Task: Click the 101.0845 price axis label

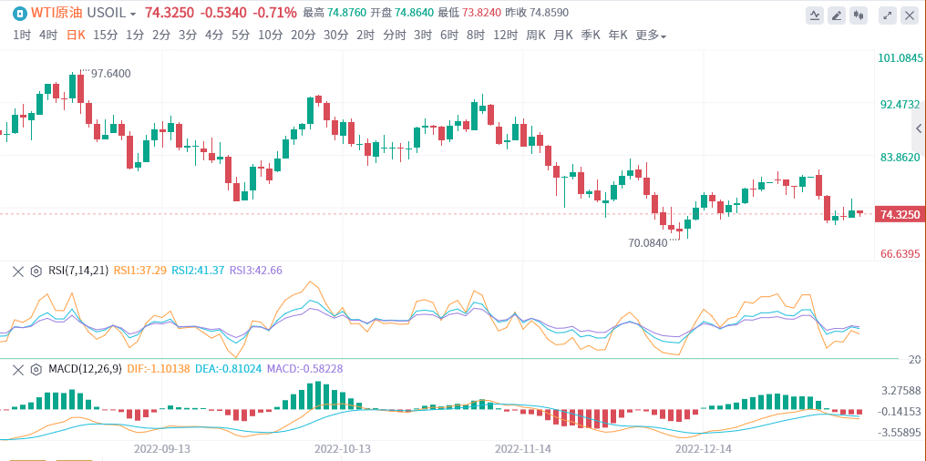Action: click(901, 58)
